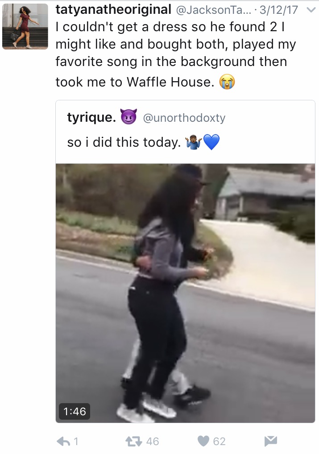319x454 pixels.
Task: View the 46 retweets count
Action: click(153, 441)
